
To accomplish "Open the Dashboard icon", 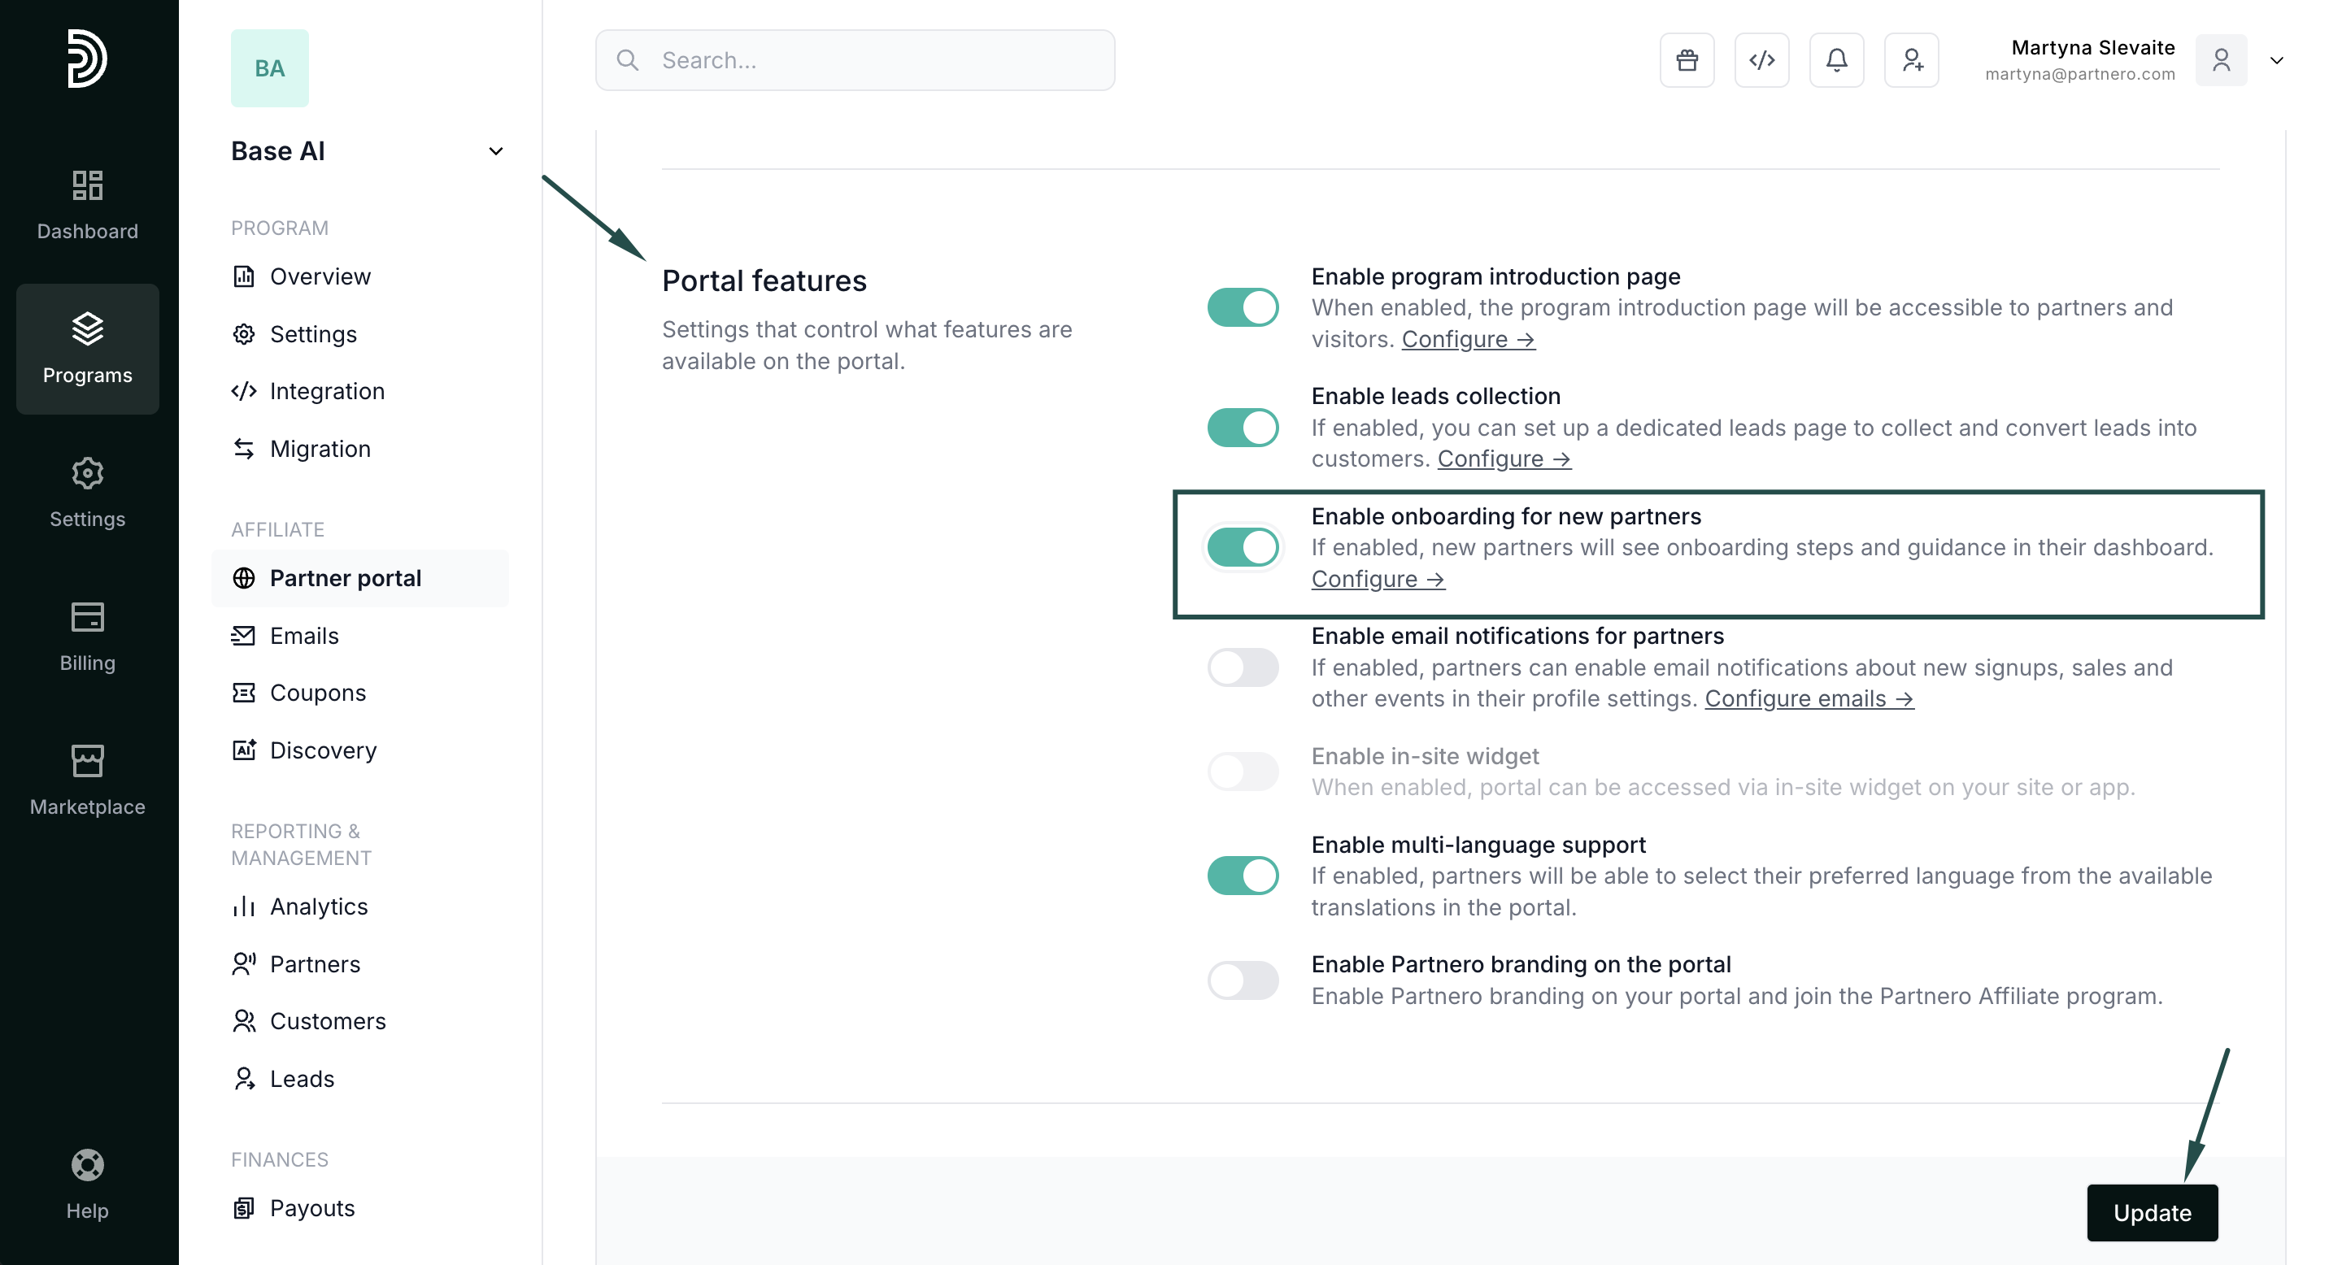I will 87,205.
